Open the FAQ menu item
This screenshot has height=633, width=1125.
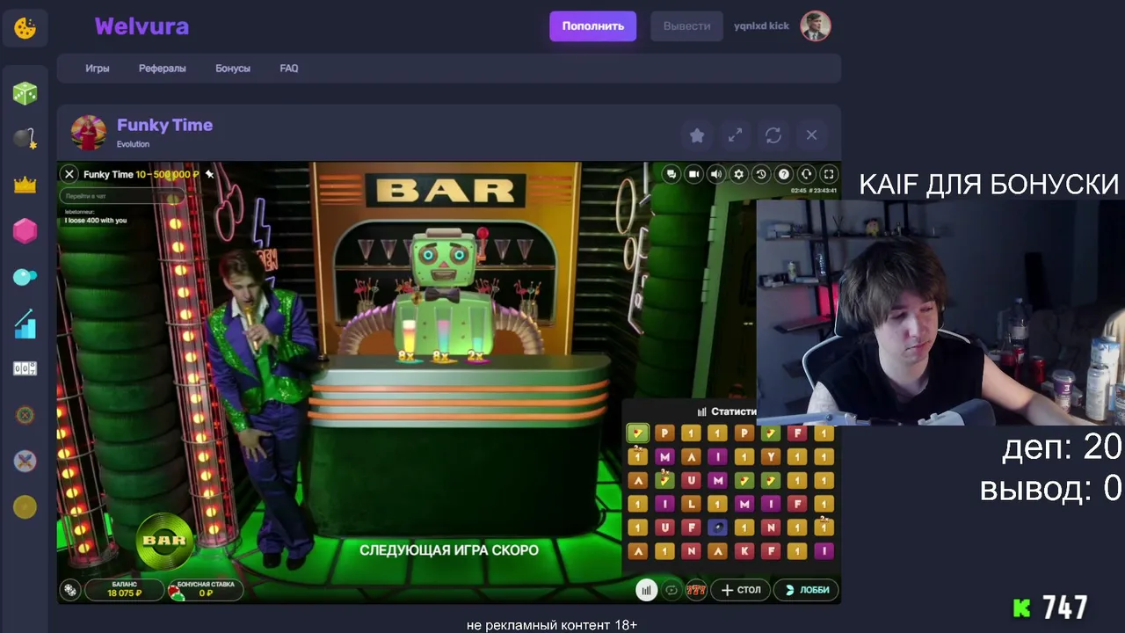pos(289,69)
